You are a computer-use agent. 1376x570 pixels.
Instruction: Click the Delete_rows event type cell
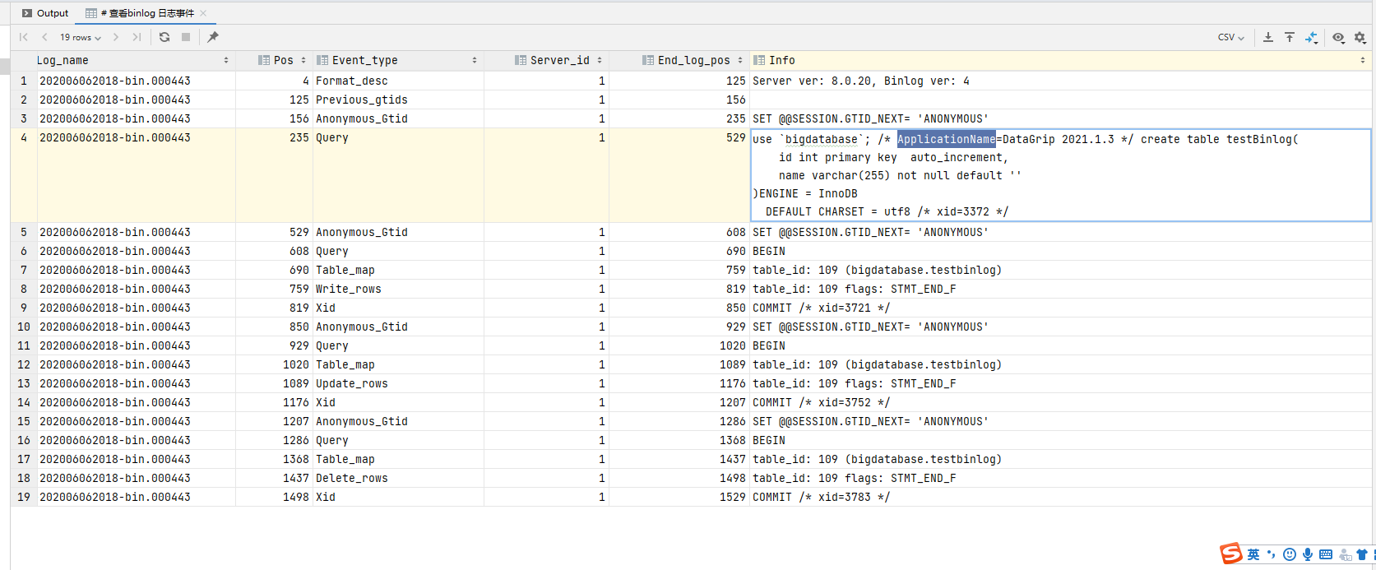click(398, 478)
